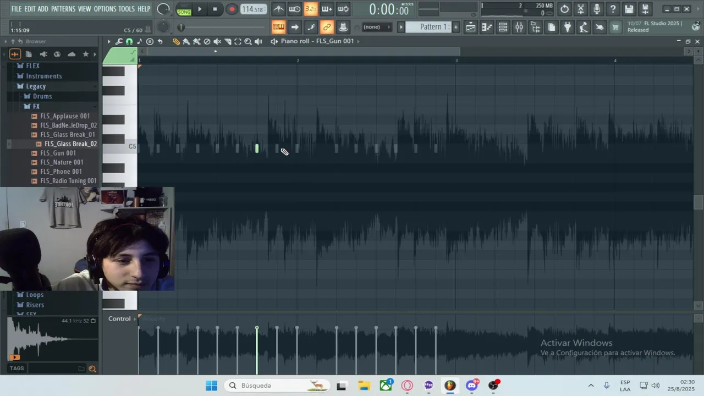
Task: Pick the Zoom magnifier tool in piano roll
Action: pyautogui.click(x=248, y=41)
